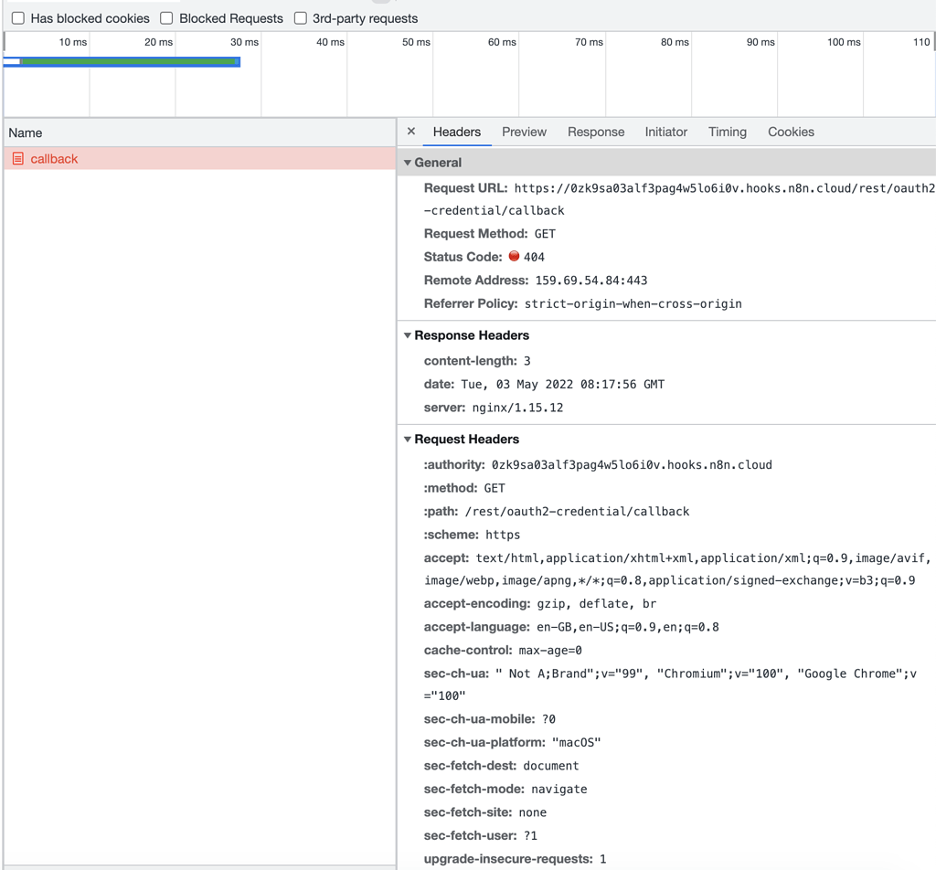
Task: Click the :authority header value
Action: tap(632, 465)
